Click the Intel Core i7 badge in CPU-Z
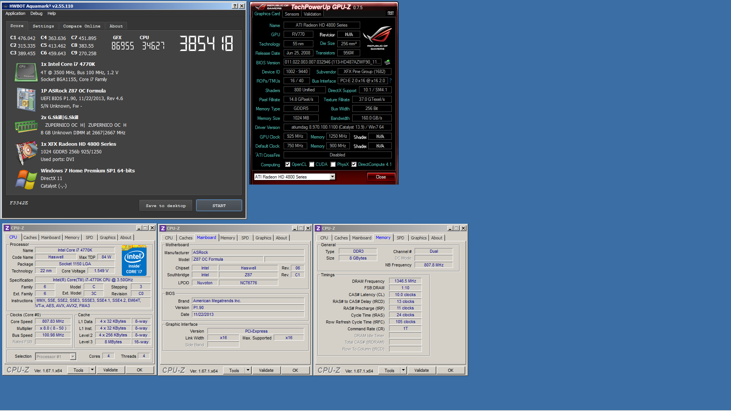Image resolution: width=731 pixels, height=411 pixels. point(134,260)
